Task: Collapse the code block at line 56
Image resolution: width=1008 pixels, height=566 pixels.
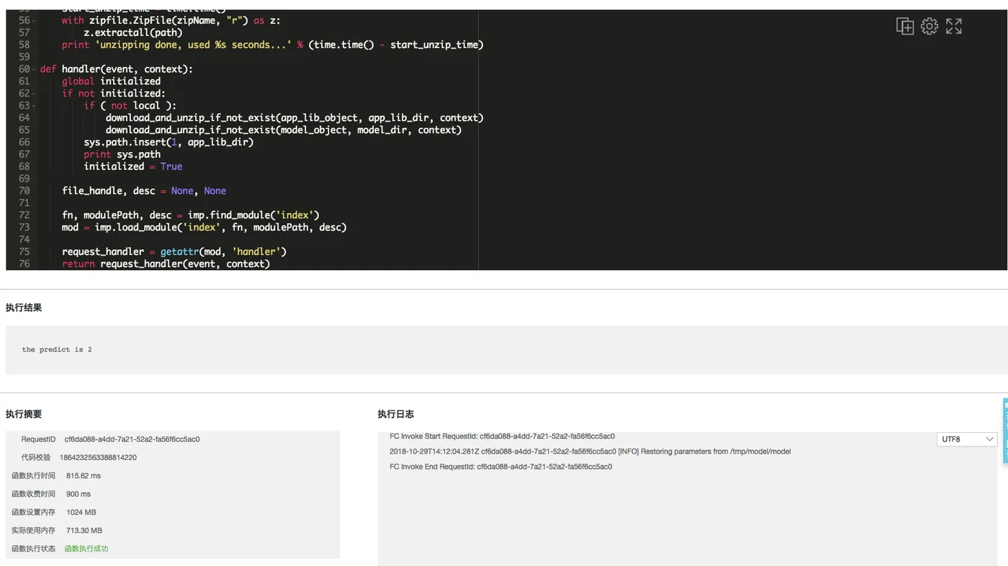Action: pyautogui.click(x=34, y=21)
